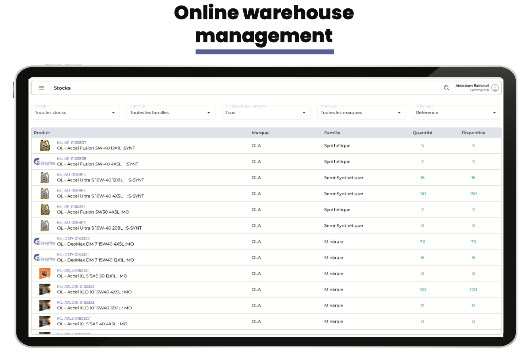Click product thumbnail for ML-AF-0160351
Viewport: 522px width, 357px height.
click(x=45, y=210)
